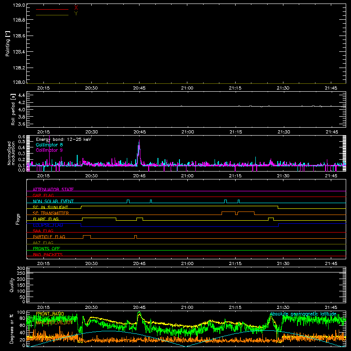Click the wide PARTICLE_FLAG pulse near 20:28
Viewport: 351px width, 351px height.
pos(87,237)
